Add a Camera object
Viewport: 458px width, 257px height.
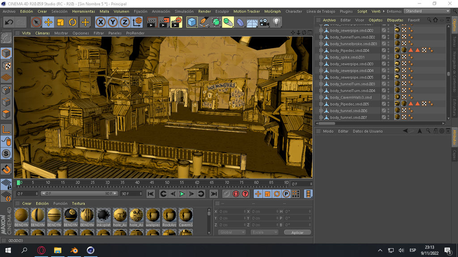pos(264,22)
